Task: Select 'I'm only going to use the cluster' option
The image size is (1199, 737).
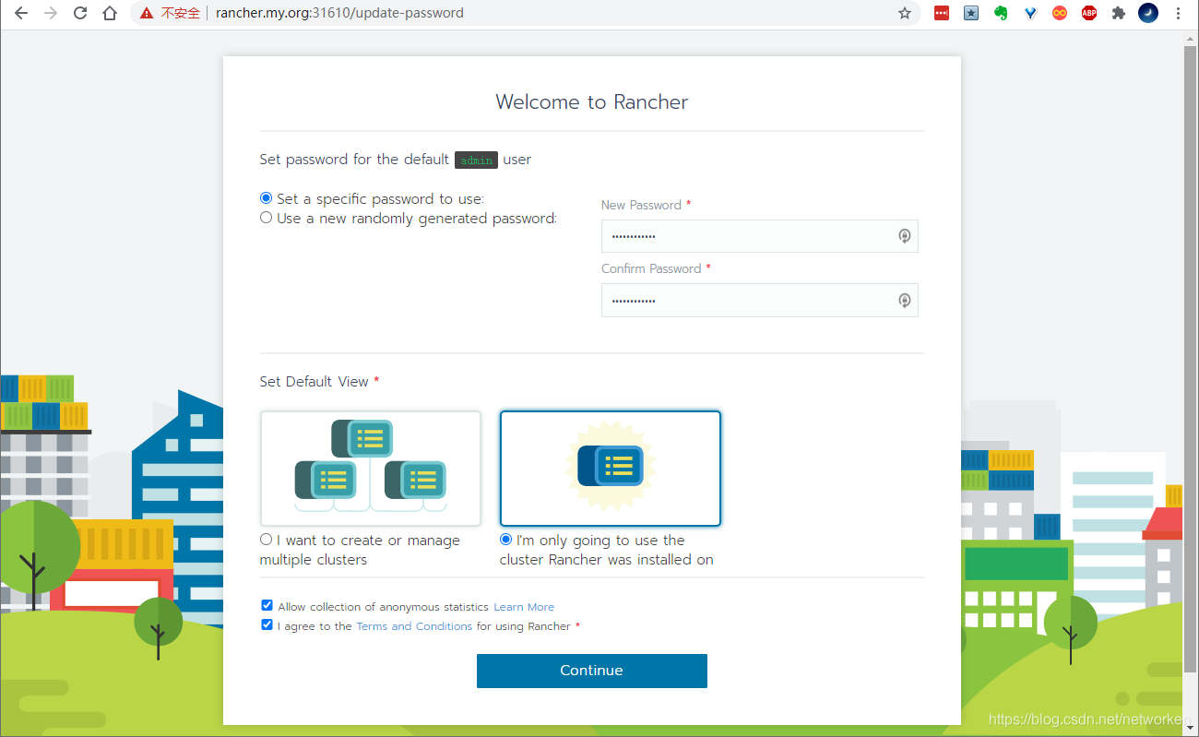Action: (505, 540)
